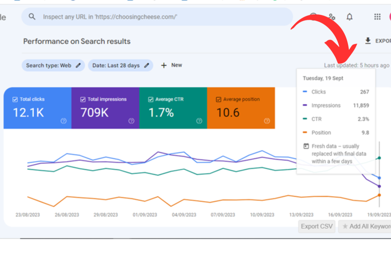Click help icon on Total impressions card
The height and width of the screenshot is (261, 391).
131,121
